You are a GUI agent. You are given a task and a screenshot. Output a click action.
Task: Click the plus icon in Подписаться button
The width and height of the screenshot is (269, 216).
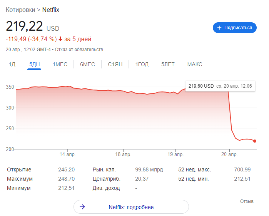tap(219, 28)
